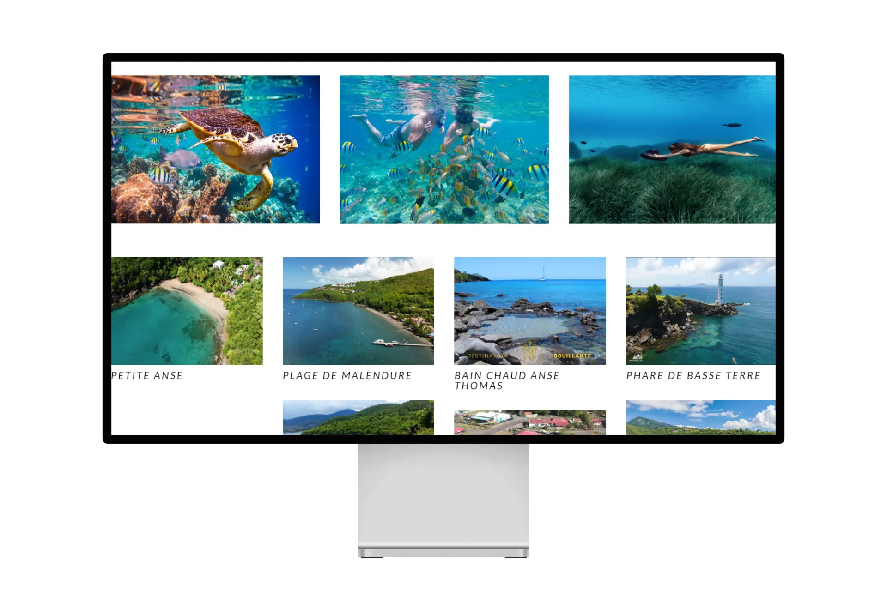Click the partially visible red-roofed village thumbnail
Image resolution: width=887 pixels, height=591 pixels.
pos(530,422)
